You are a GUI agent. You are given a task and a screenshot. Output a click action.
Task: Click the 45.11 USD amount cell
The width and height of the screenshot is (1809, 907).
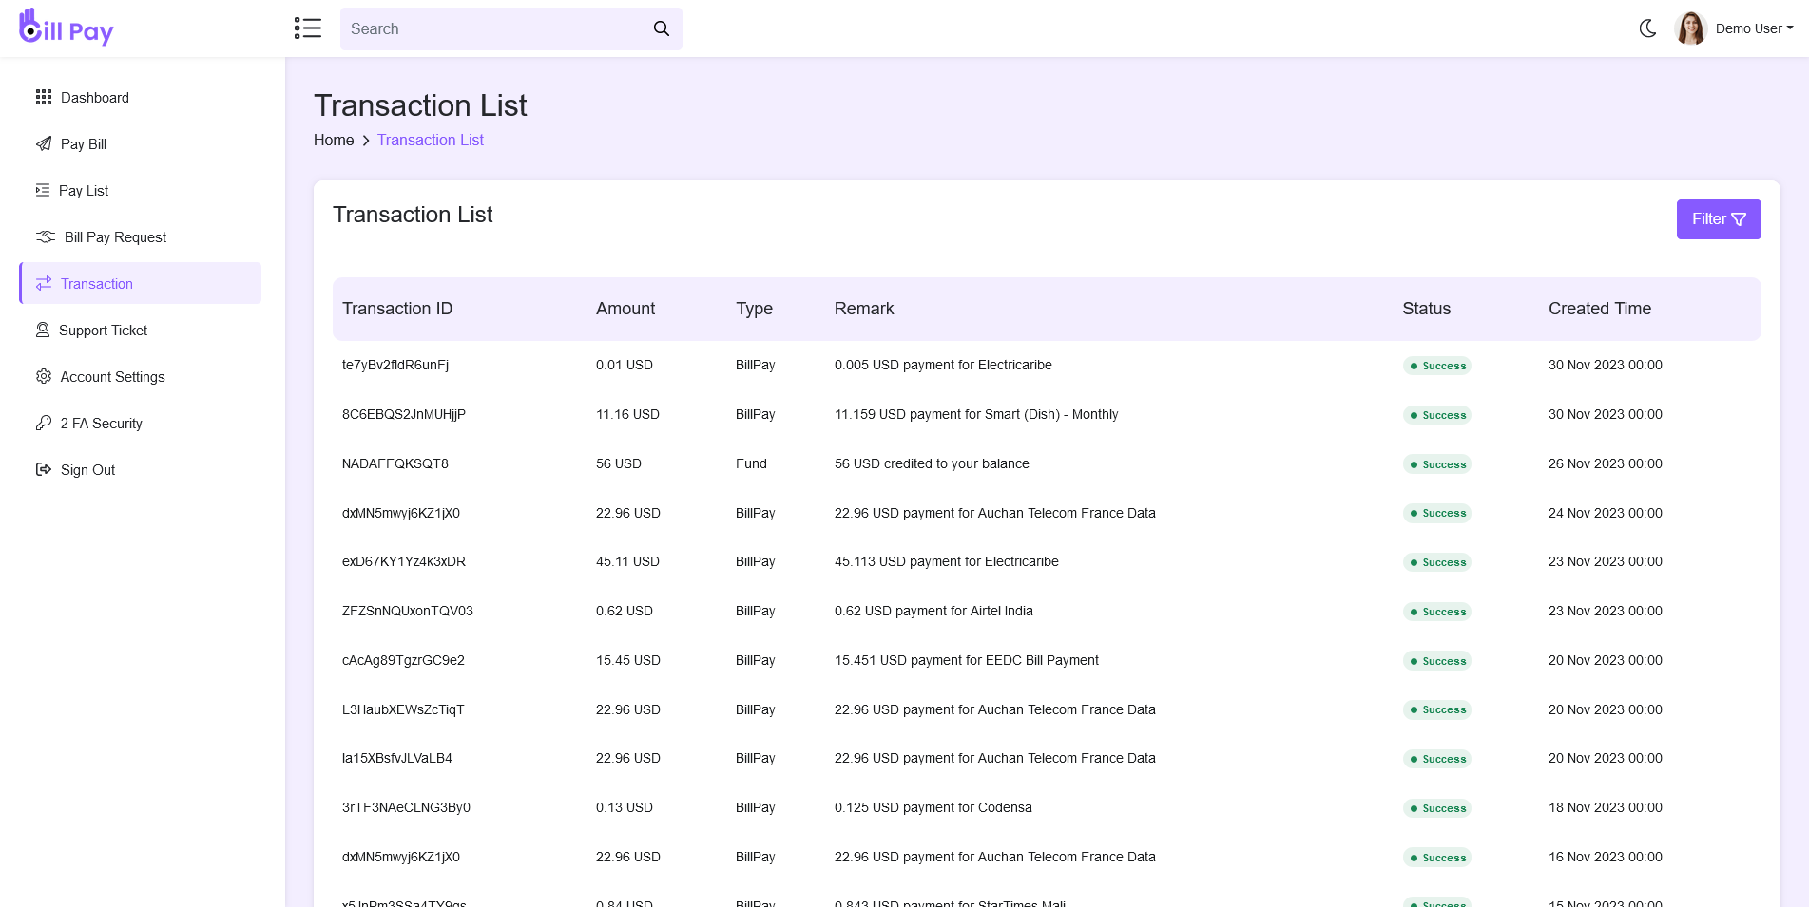627,561
